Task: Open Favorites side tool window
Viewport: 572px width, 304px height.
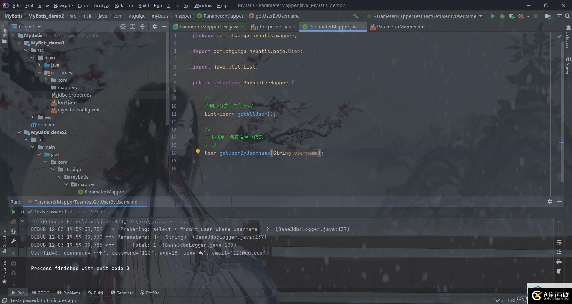Action: click(x=4, y=272)
